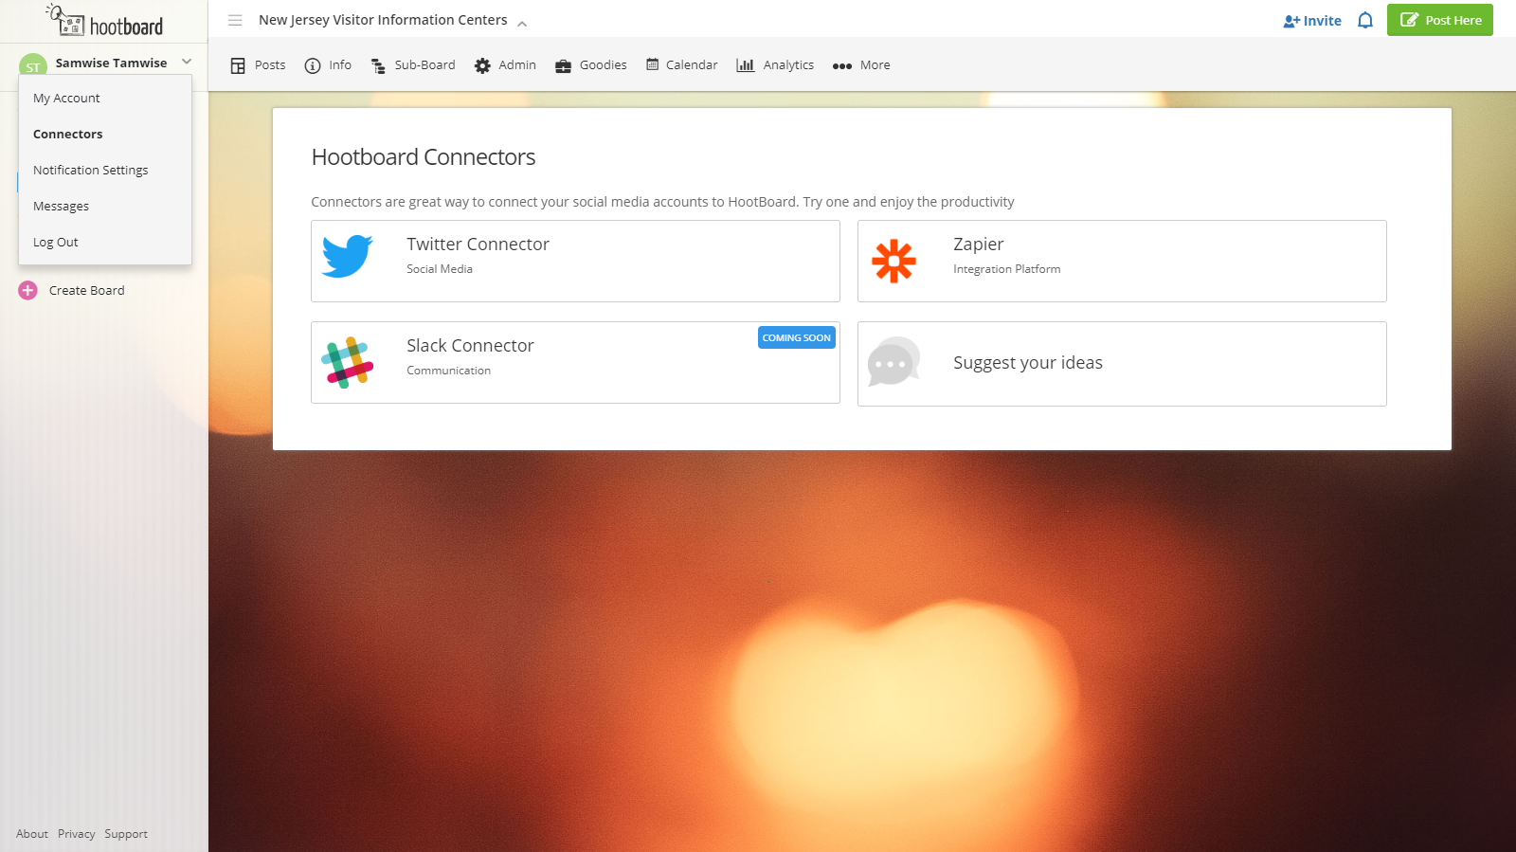Click the Integration Platform subtitle text
1516x852 pixels.
1007,269
